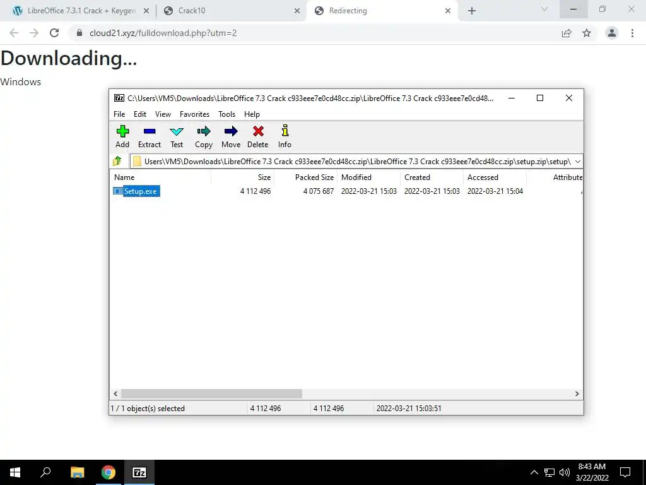Minimize the 7-Zip window
The height and width of the screenshot is (485, 646).
tap(511, 98)
